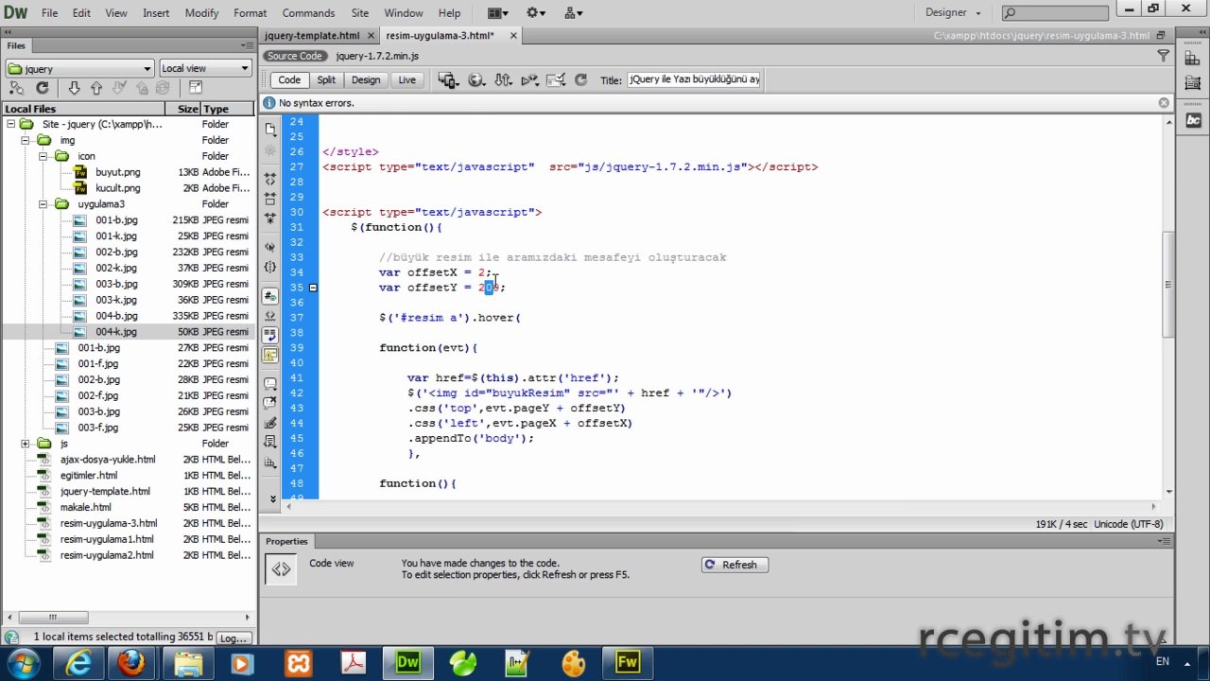This screenshot has width=1210, height=681.
Task: Click the Collapse Full Tag icon
Action: click(x=270, y=178)
